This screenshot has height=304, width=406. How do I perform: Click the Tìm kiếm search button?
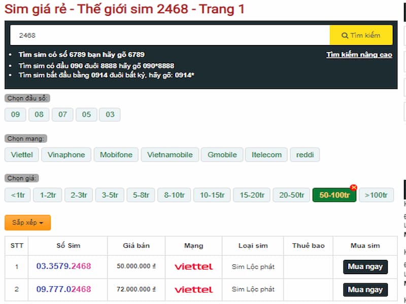(x=361, y=35)
